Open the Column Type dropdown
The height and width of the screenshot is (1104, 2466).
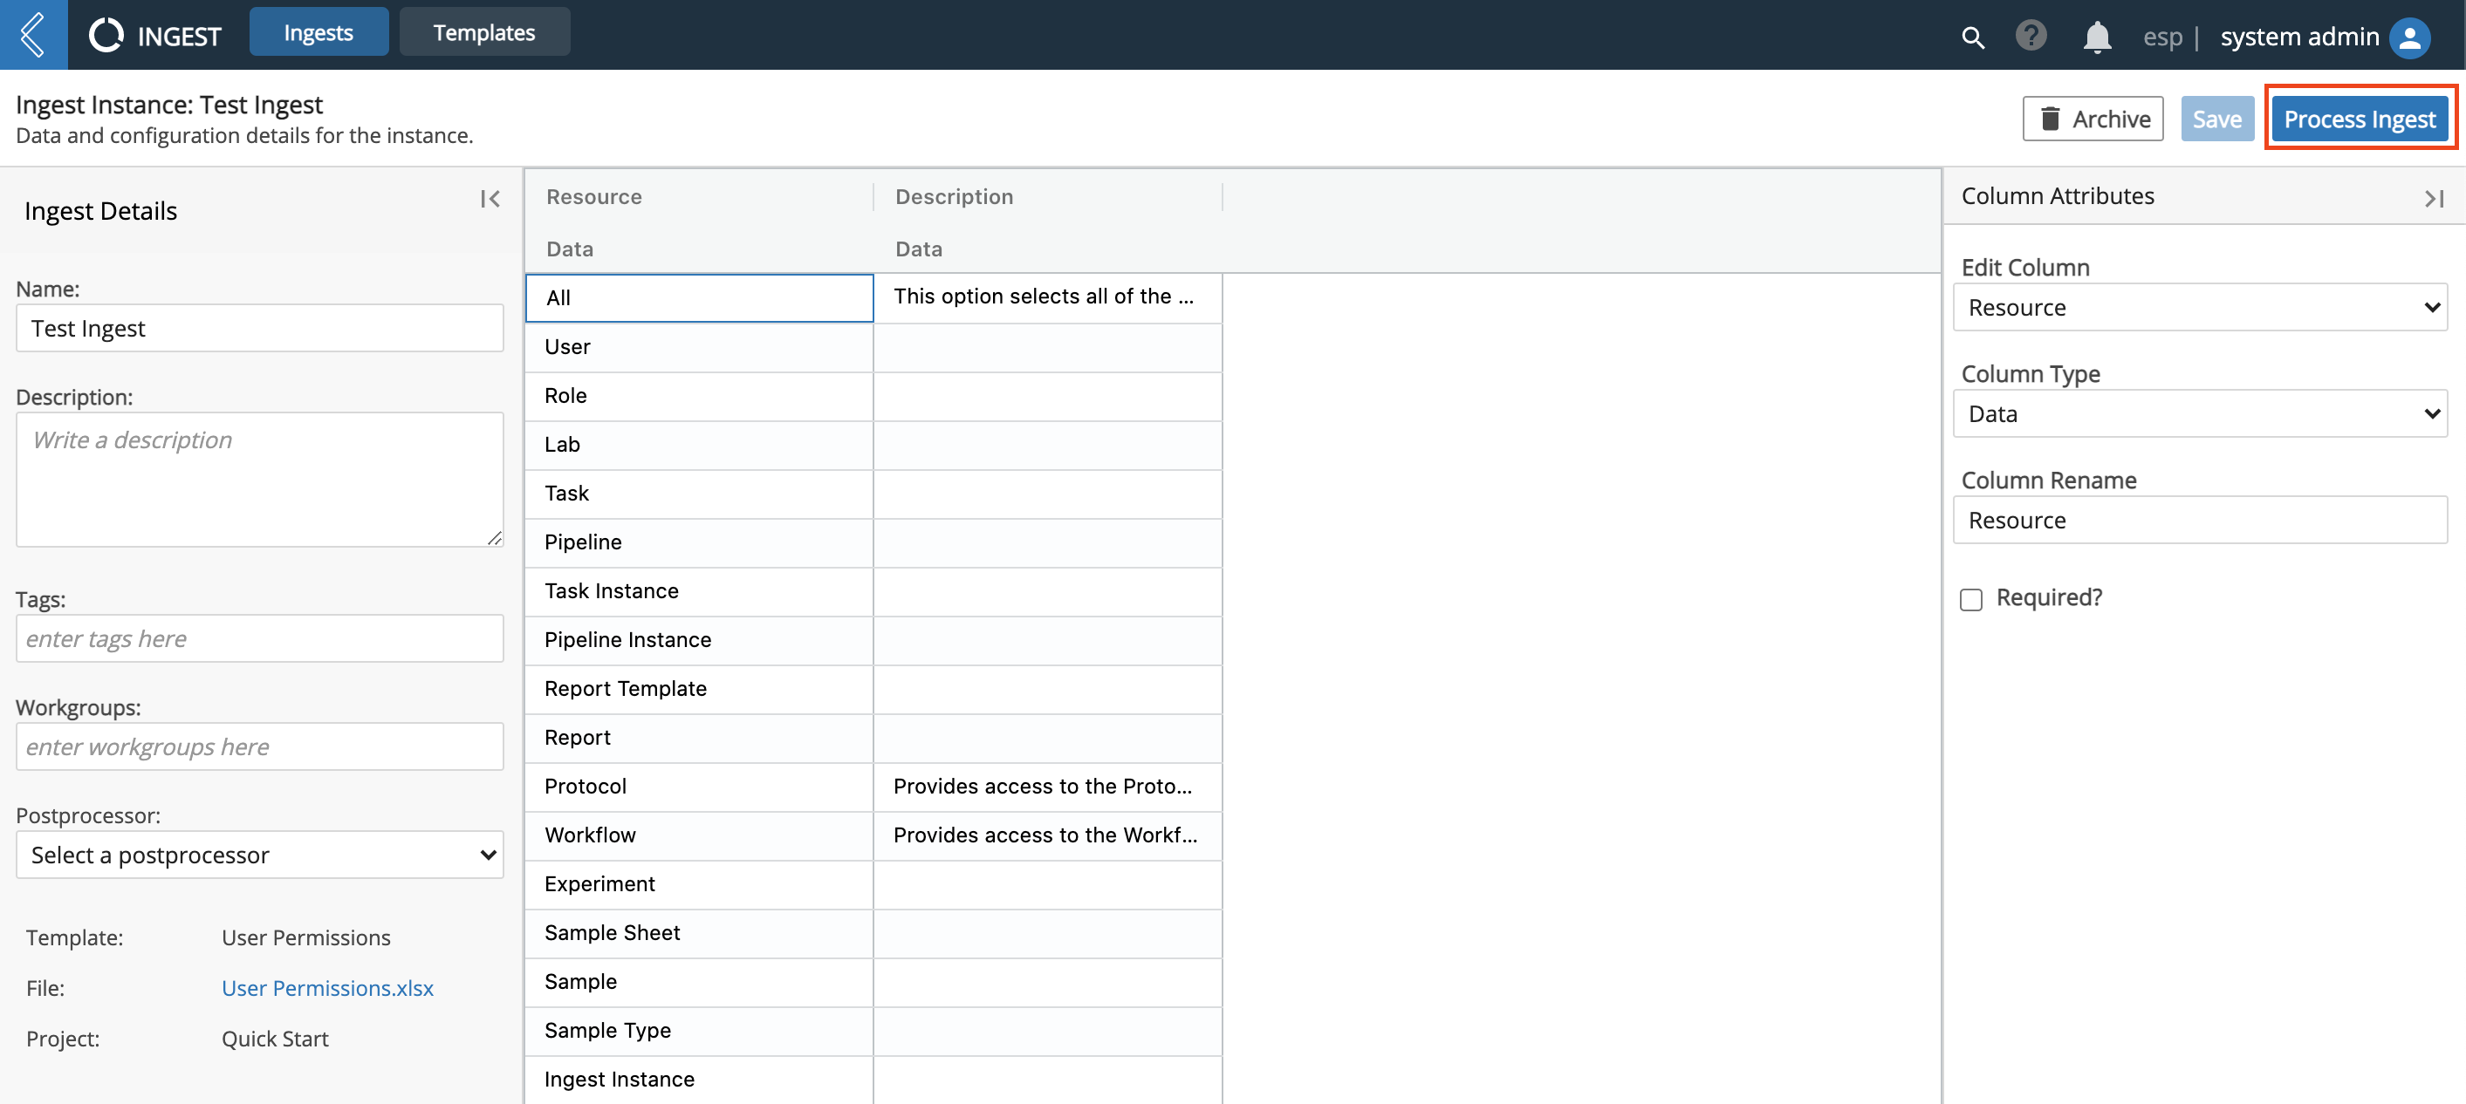pos(2199,412)
